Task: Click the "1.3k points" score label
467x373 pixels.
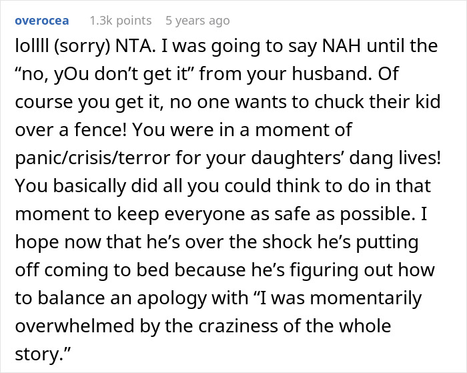Action: [x=123, y=21]
